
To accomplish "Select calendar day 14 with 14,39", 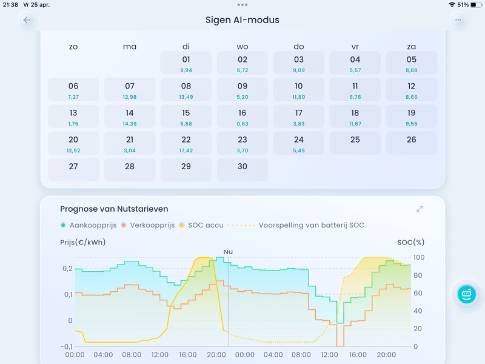I will [x=130, y=116].
